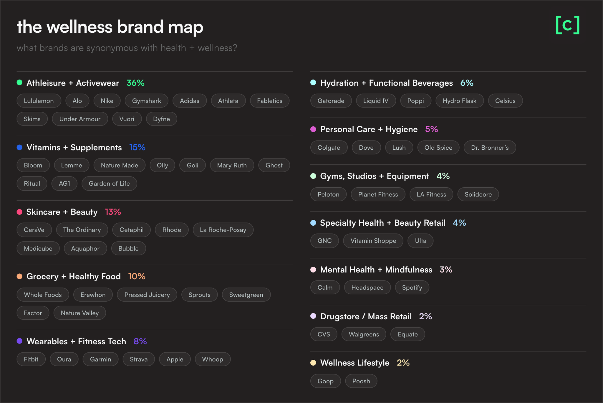603x403 pixels.
Task: Select the Whole Foods tag
Action: pyautogui.click(x=43, y=295)
